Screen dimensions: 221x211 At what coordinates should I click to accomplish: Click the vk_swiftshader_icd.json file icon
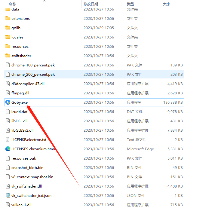point(8,195)
